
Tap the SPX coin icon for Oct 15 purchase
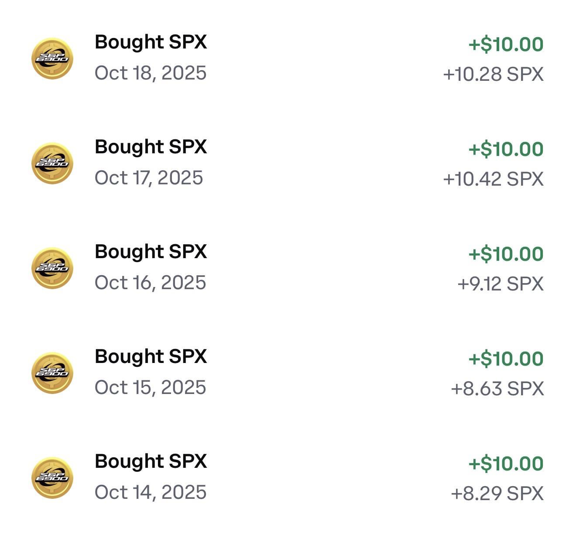[52, 373]
